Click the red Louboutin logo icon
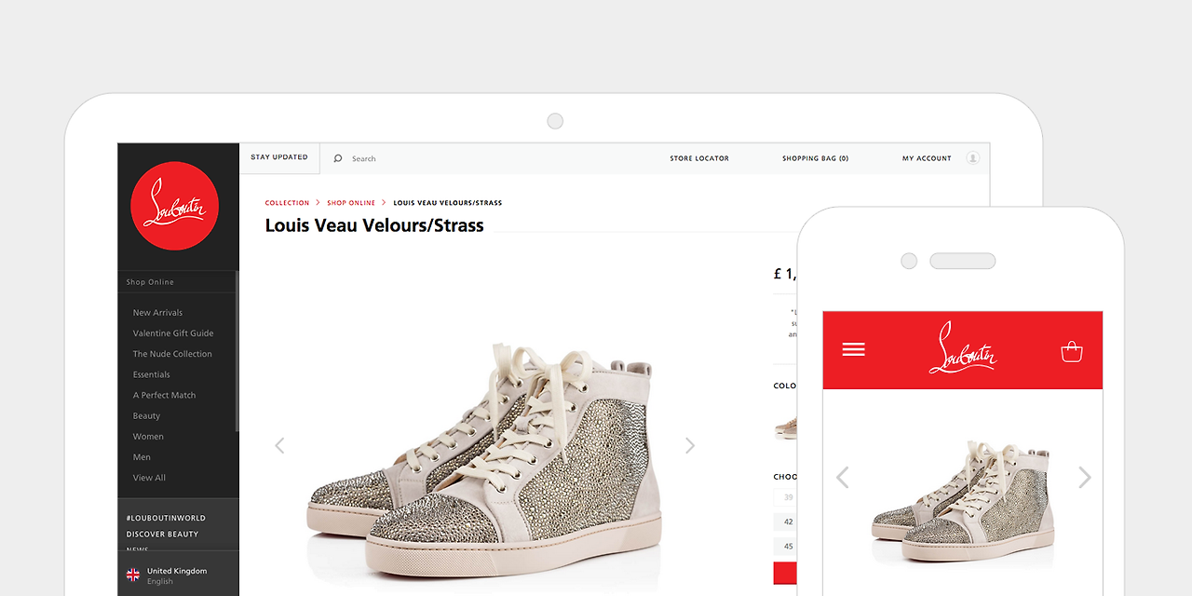 click(175, 205)
